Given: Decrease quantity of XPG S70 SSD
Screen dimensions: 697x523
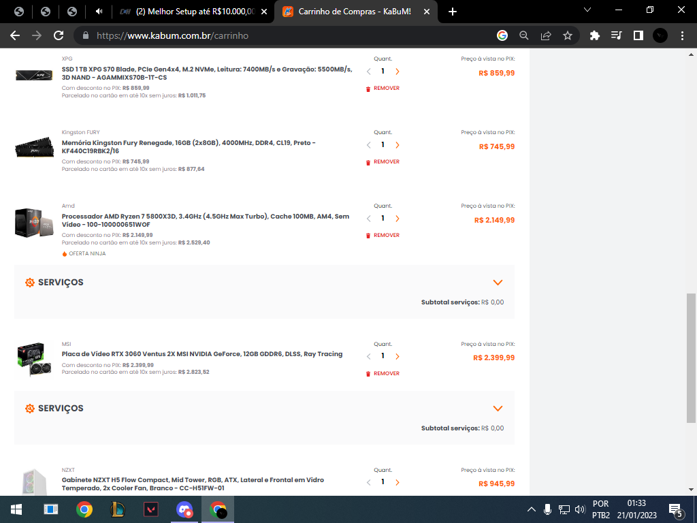Looking at the screenshot, I should pos(368,72).
